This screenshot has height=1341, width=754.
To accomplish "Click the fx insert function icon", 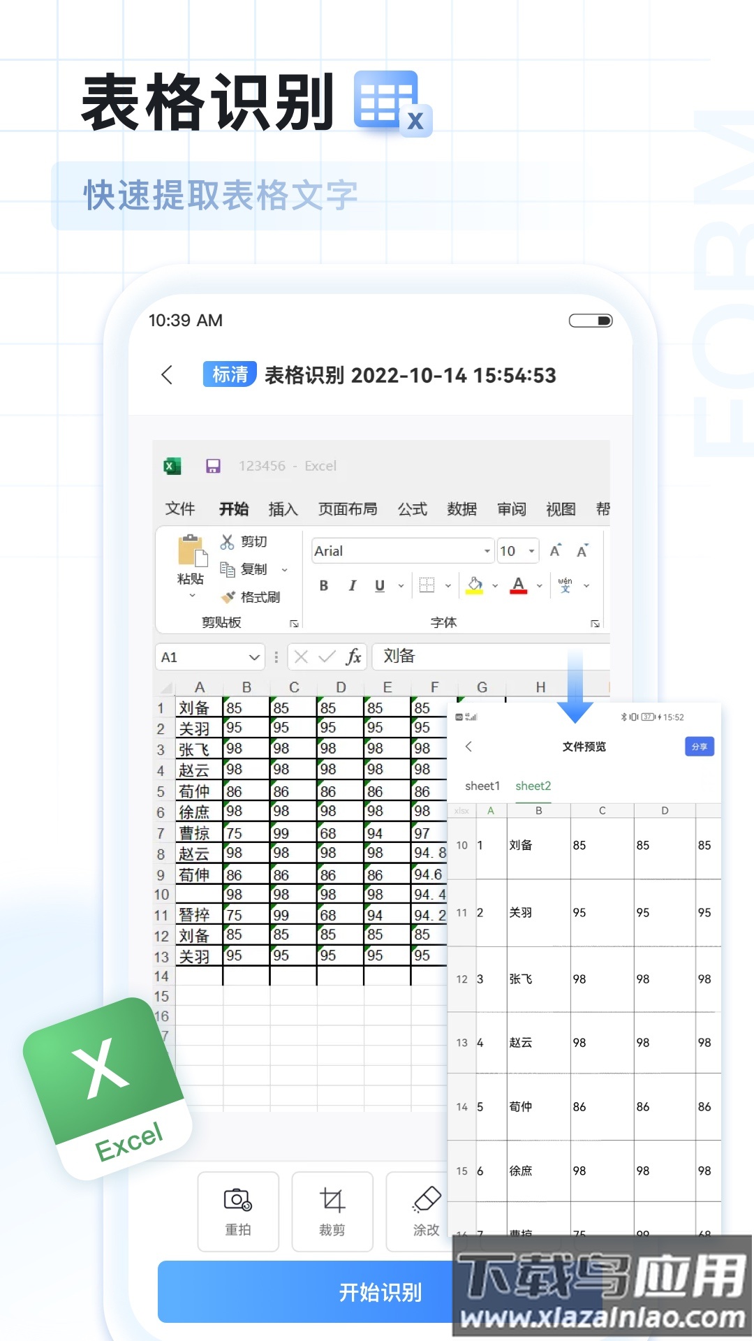I will 354,657.
